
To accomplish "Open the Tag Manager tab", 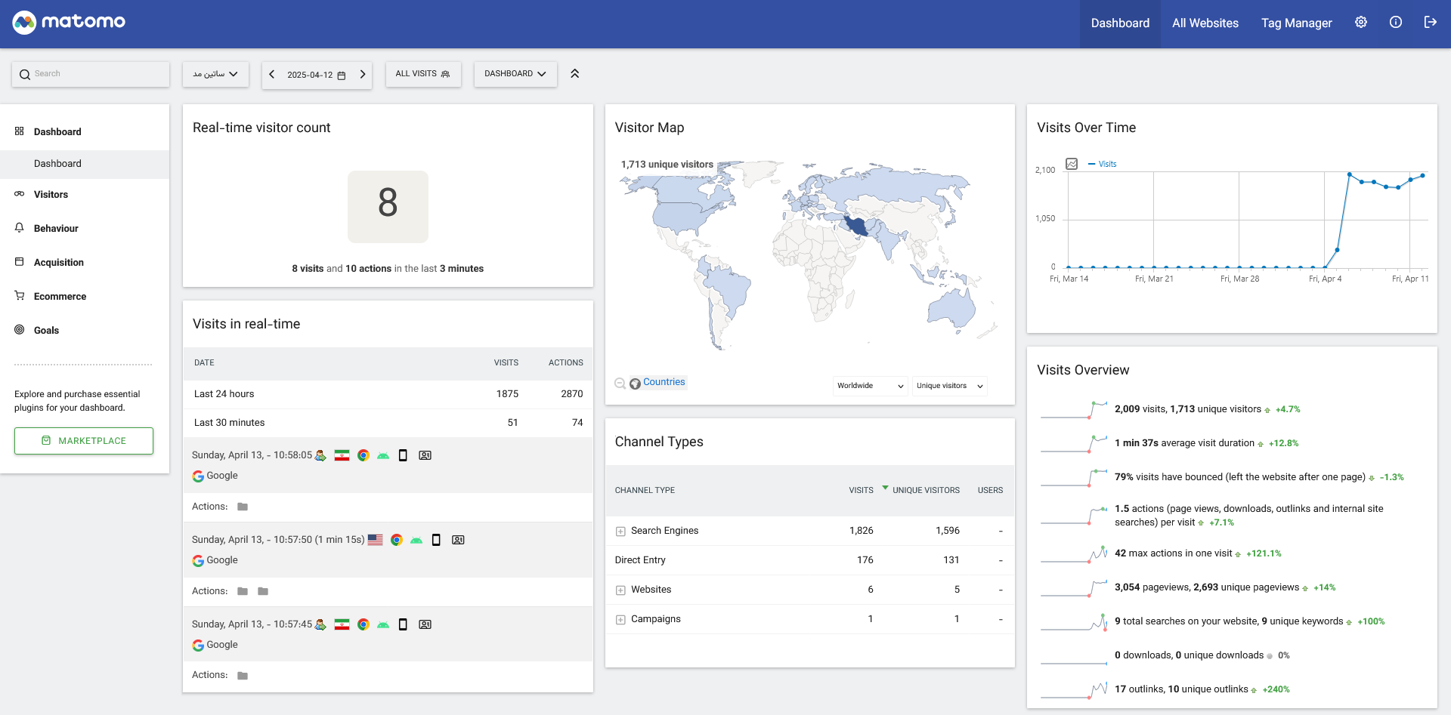I will coord(1297,23).
